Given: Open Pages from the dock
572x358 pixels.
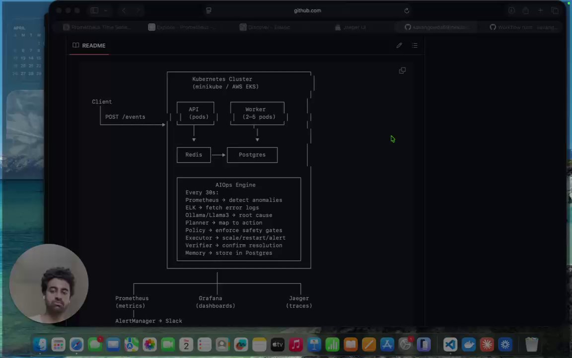Looking at the screenshot, I should 369,345.
